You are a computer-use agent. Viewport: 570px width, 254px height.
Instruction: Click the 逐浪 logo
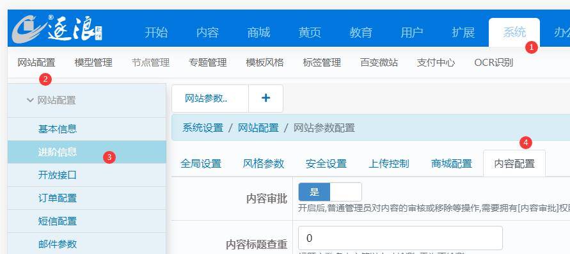tap(57, 29)
